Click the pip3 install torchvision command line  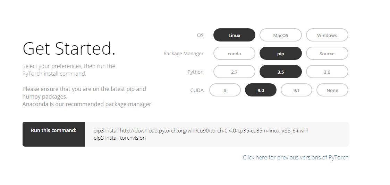coord(120,138)
